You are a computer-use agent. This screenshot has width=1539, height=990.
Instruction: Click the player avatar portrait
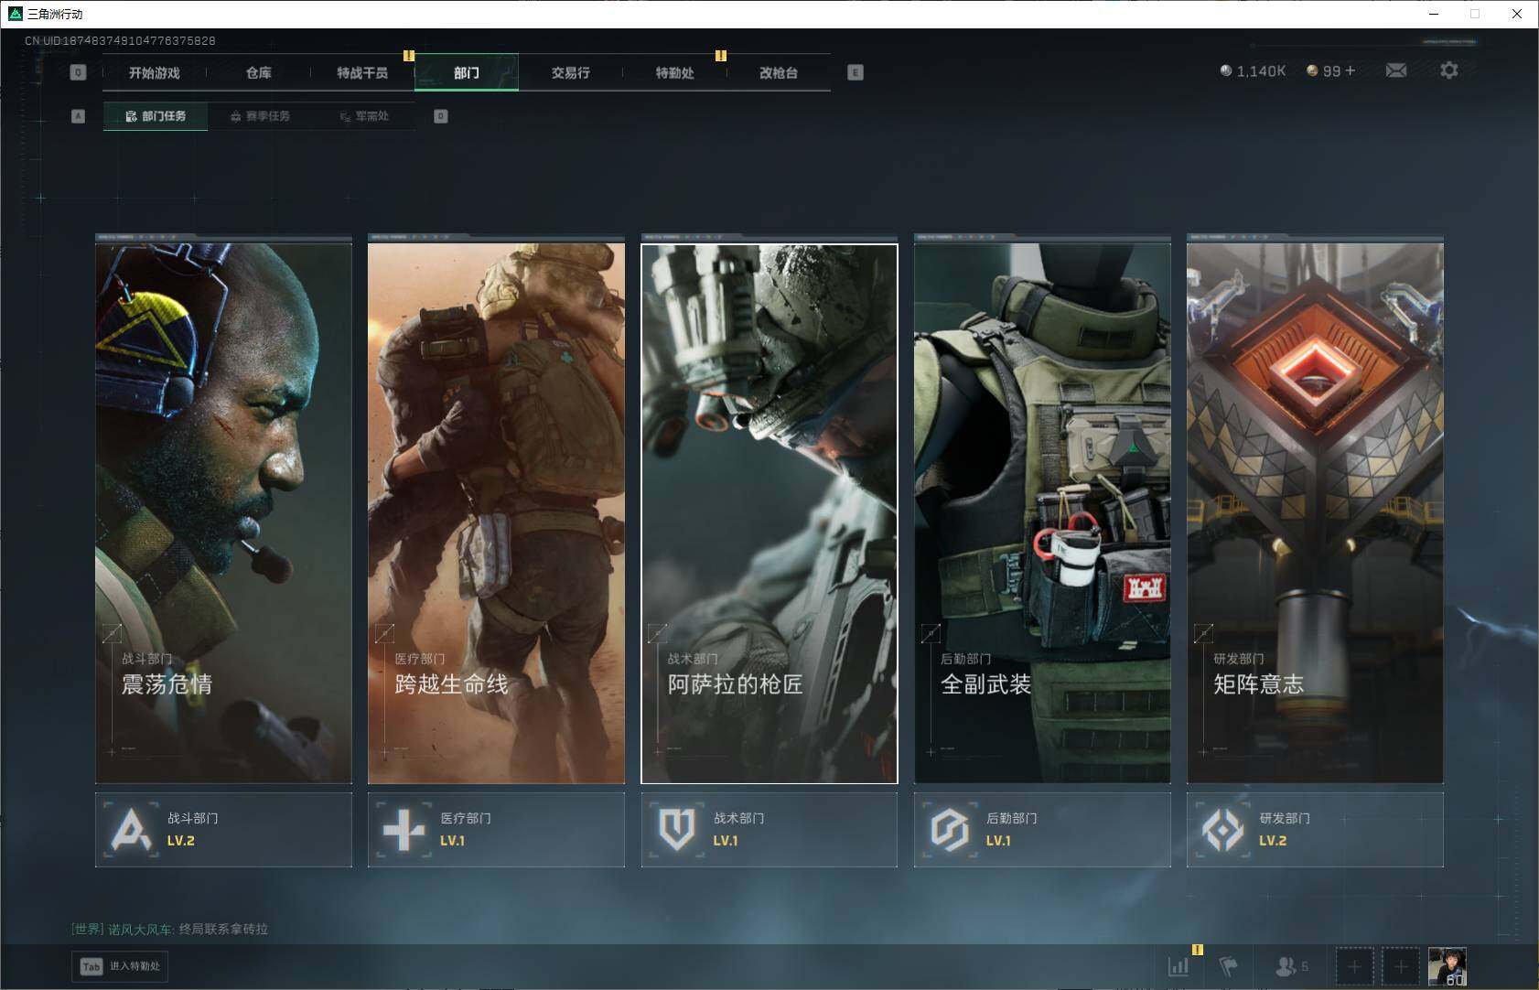coord(1447,966)
